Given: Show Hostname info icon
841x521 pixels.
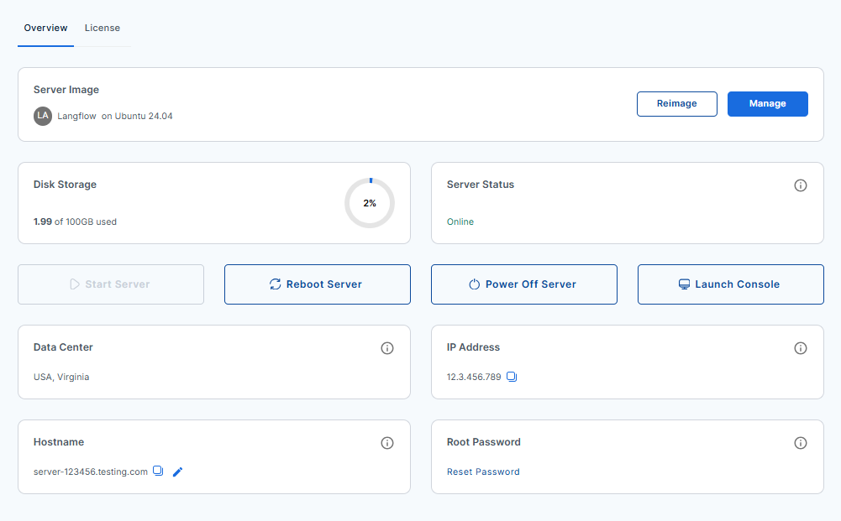Looking at the screenshot, I should coord(387,443).
